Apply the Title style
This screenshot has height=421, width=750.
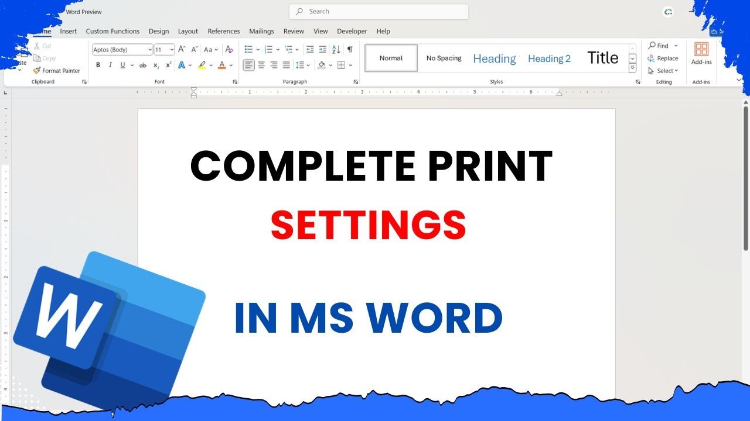click(x=602, y=58)
